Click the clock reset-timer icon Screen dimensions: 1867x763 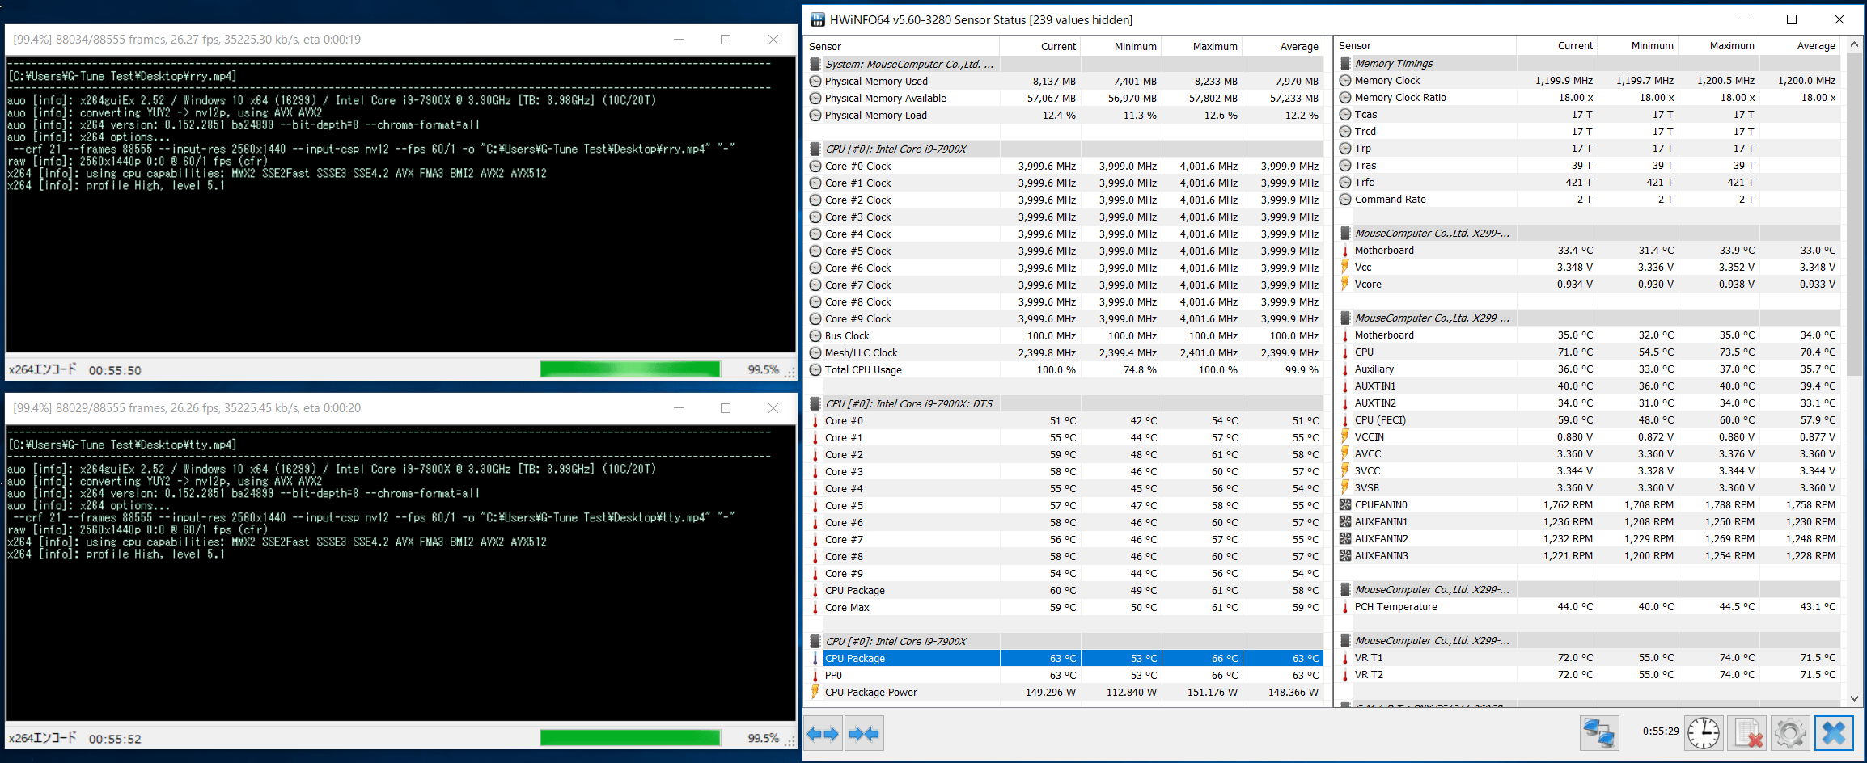[x=1704, y=733]
